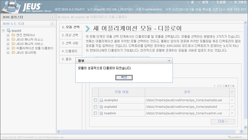Click the examples.ear path cell
This screenshot has height=140, width=248.
coord(187,100)
